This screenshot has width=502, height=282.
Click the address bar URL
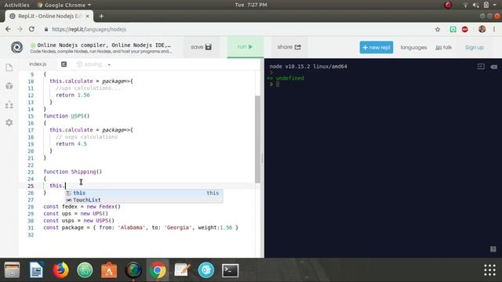[89, 30]
